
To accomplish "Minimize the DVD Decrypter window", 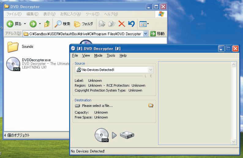I will point(221,49).
